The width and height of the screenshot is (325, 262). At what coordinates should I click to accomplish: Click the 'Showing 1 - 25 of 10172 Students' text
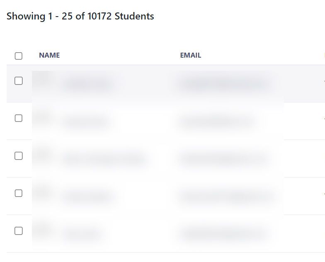click(x=80, y=17)
